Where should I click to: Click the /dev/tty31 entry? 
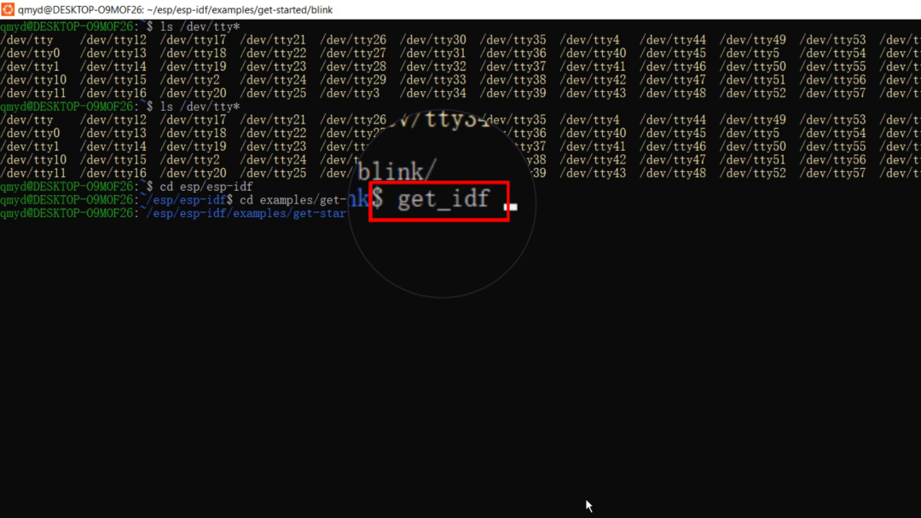433,54
